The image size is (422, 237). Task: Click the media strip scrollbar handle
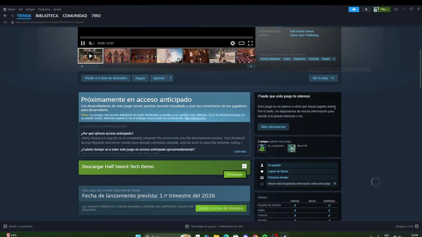tap(93, 66)
